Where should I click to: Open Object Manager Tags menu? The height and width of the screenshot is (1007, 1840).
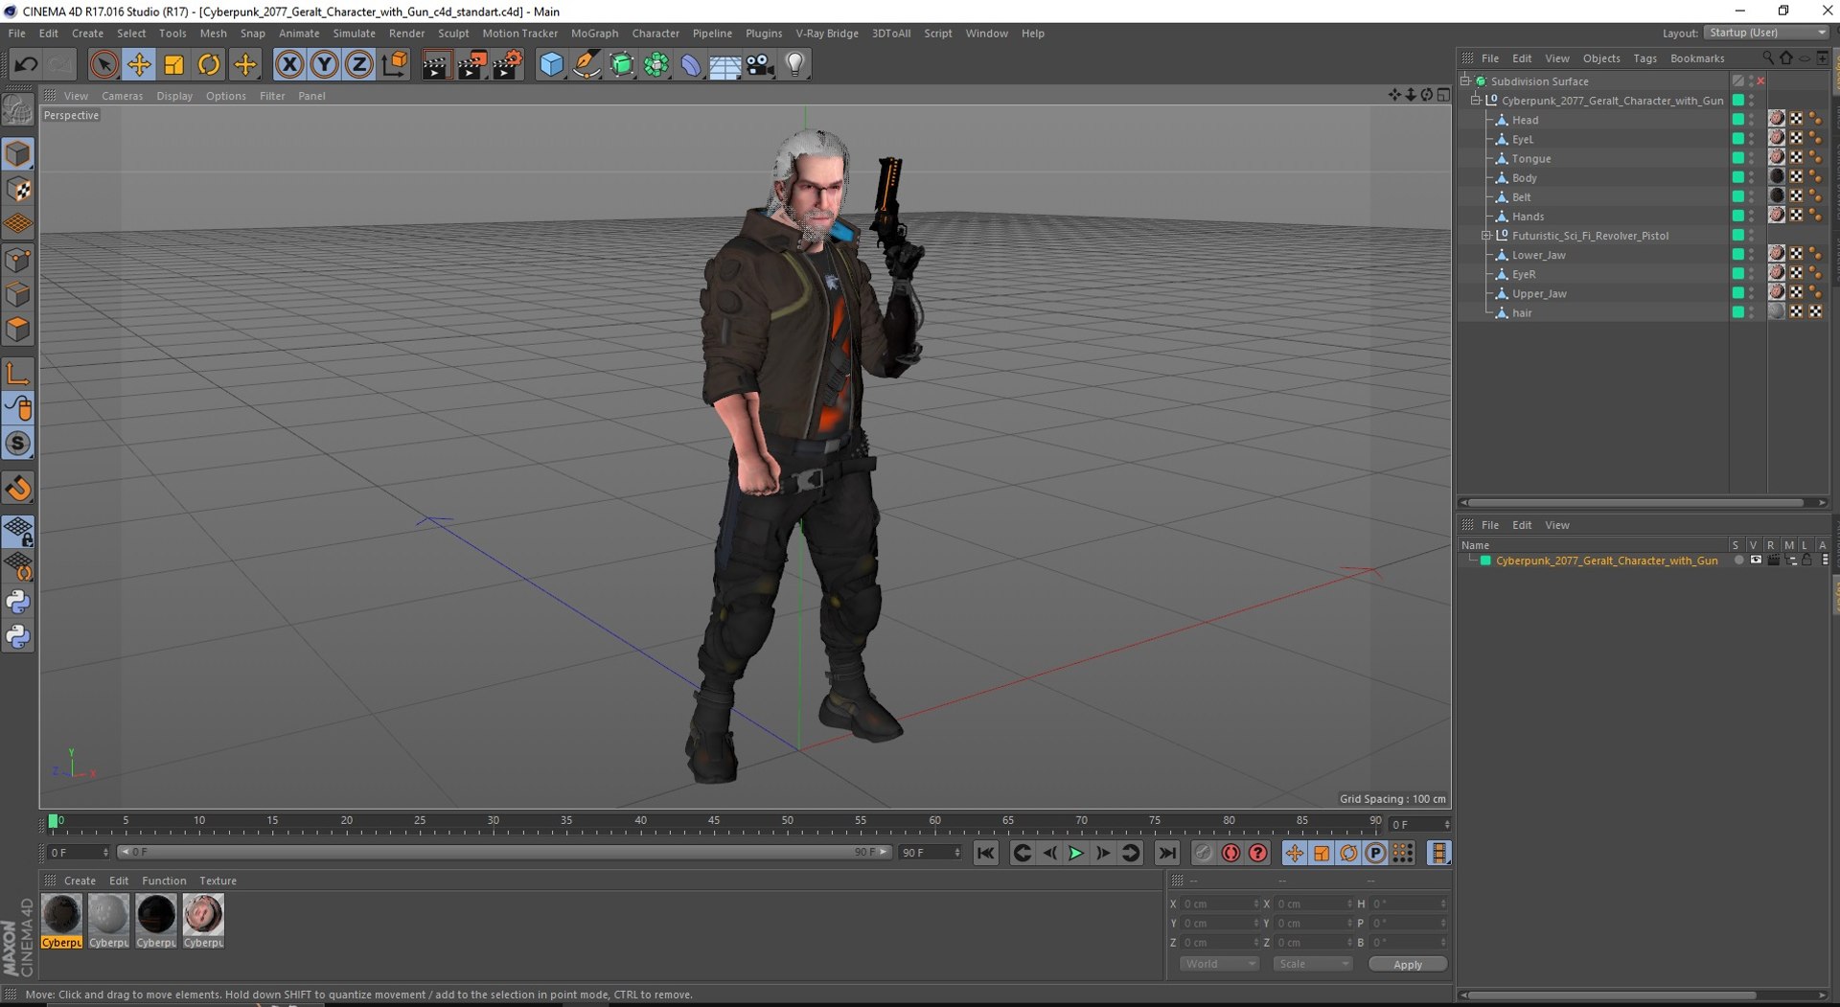click(x=1644, y=58)
